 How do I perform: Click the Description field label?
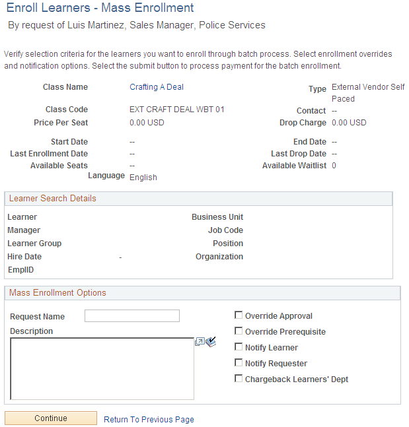click(x=31, y=331)
